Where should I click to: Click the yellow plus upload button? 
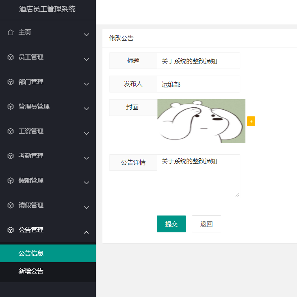(x=251, y=121)
